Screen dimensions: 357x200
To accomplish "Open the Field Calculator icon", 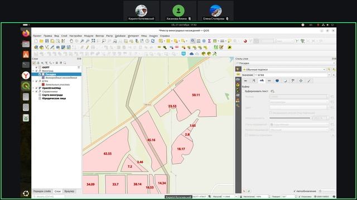I will pos(199,41).
